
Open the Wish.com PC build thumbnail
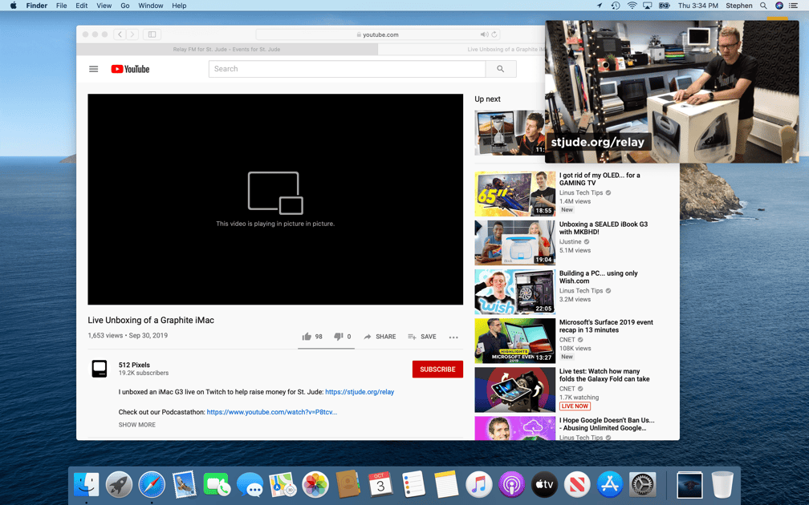click(x=515, y=292)
